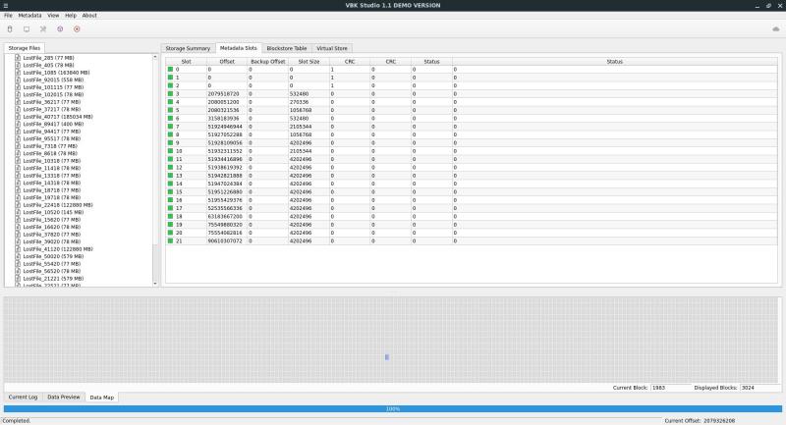Sort by the Offset column header
Image resolution: width=786 pixels, height=425 pixels.
[x=227, y=62]
